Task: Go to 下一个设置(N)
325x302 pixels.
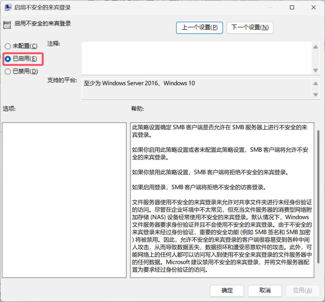Action: pyautogui.click(x=250, y=28)
